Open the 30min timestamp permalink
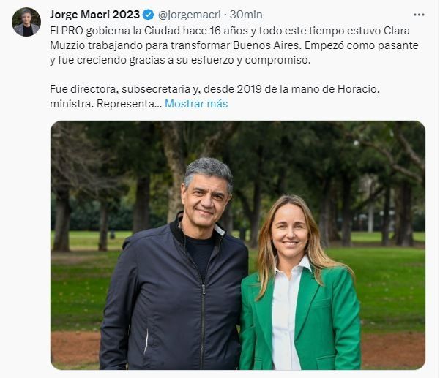This screenshot has height=378, width=440. pos(246,15)
